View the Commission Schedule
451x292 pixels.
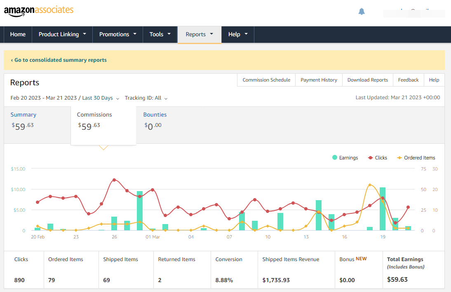click(x=266, y=80)
